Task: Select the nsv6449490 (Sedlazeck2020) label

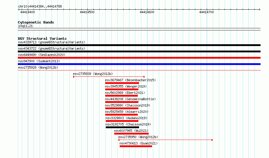Action: click(42, 55)
